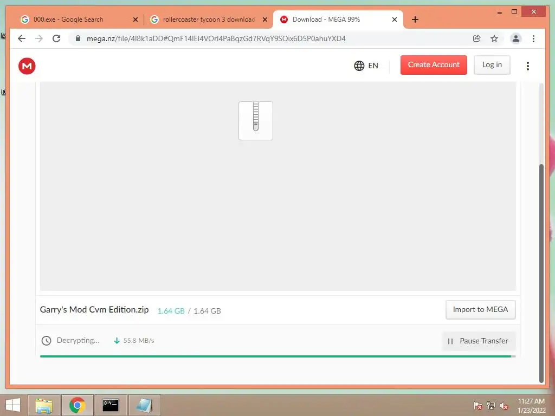Go back in browser history
555x416 pixels.
[x=22, y=38]
